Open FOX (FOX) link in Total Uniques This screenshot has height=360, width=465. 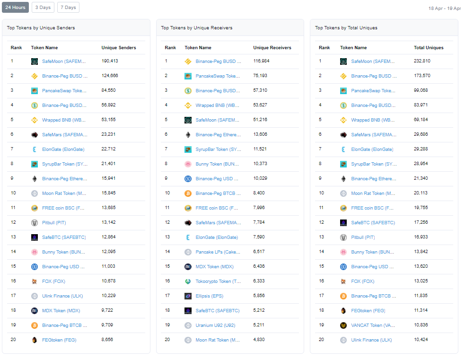(363, 281)
